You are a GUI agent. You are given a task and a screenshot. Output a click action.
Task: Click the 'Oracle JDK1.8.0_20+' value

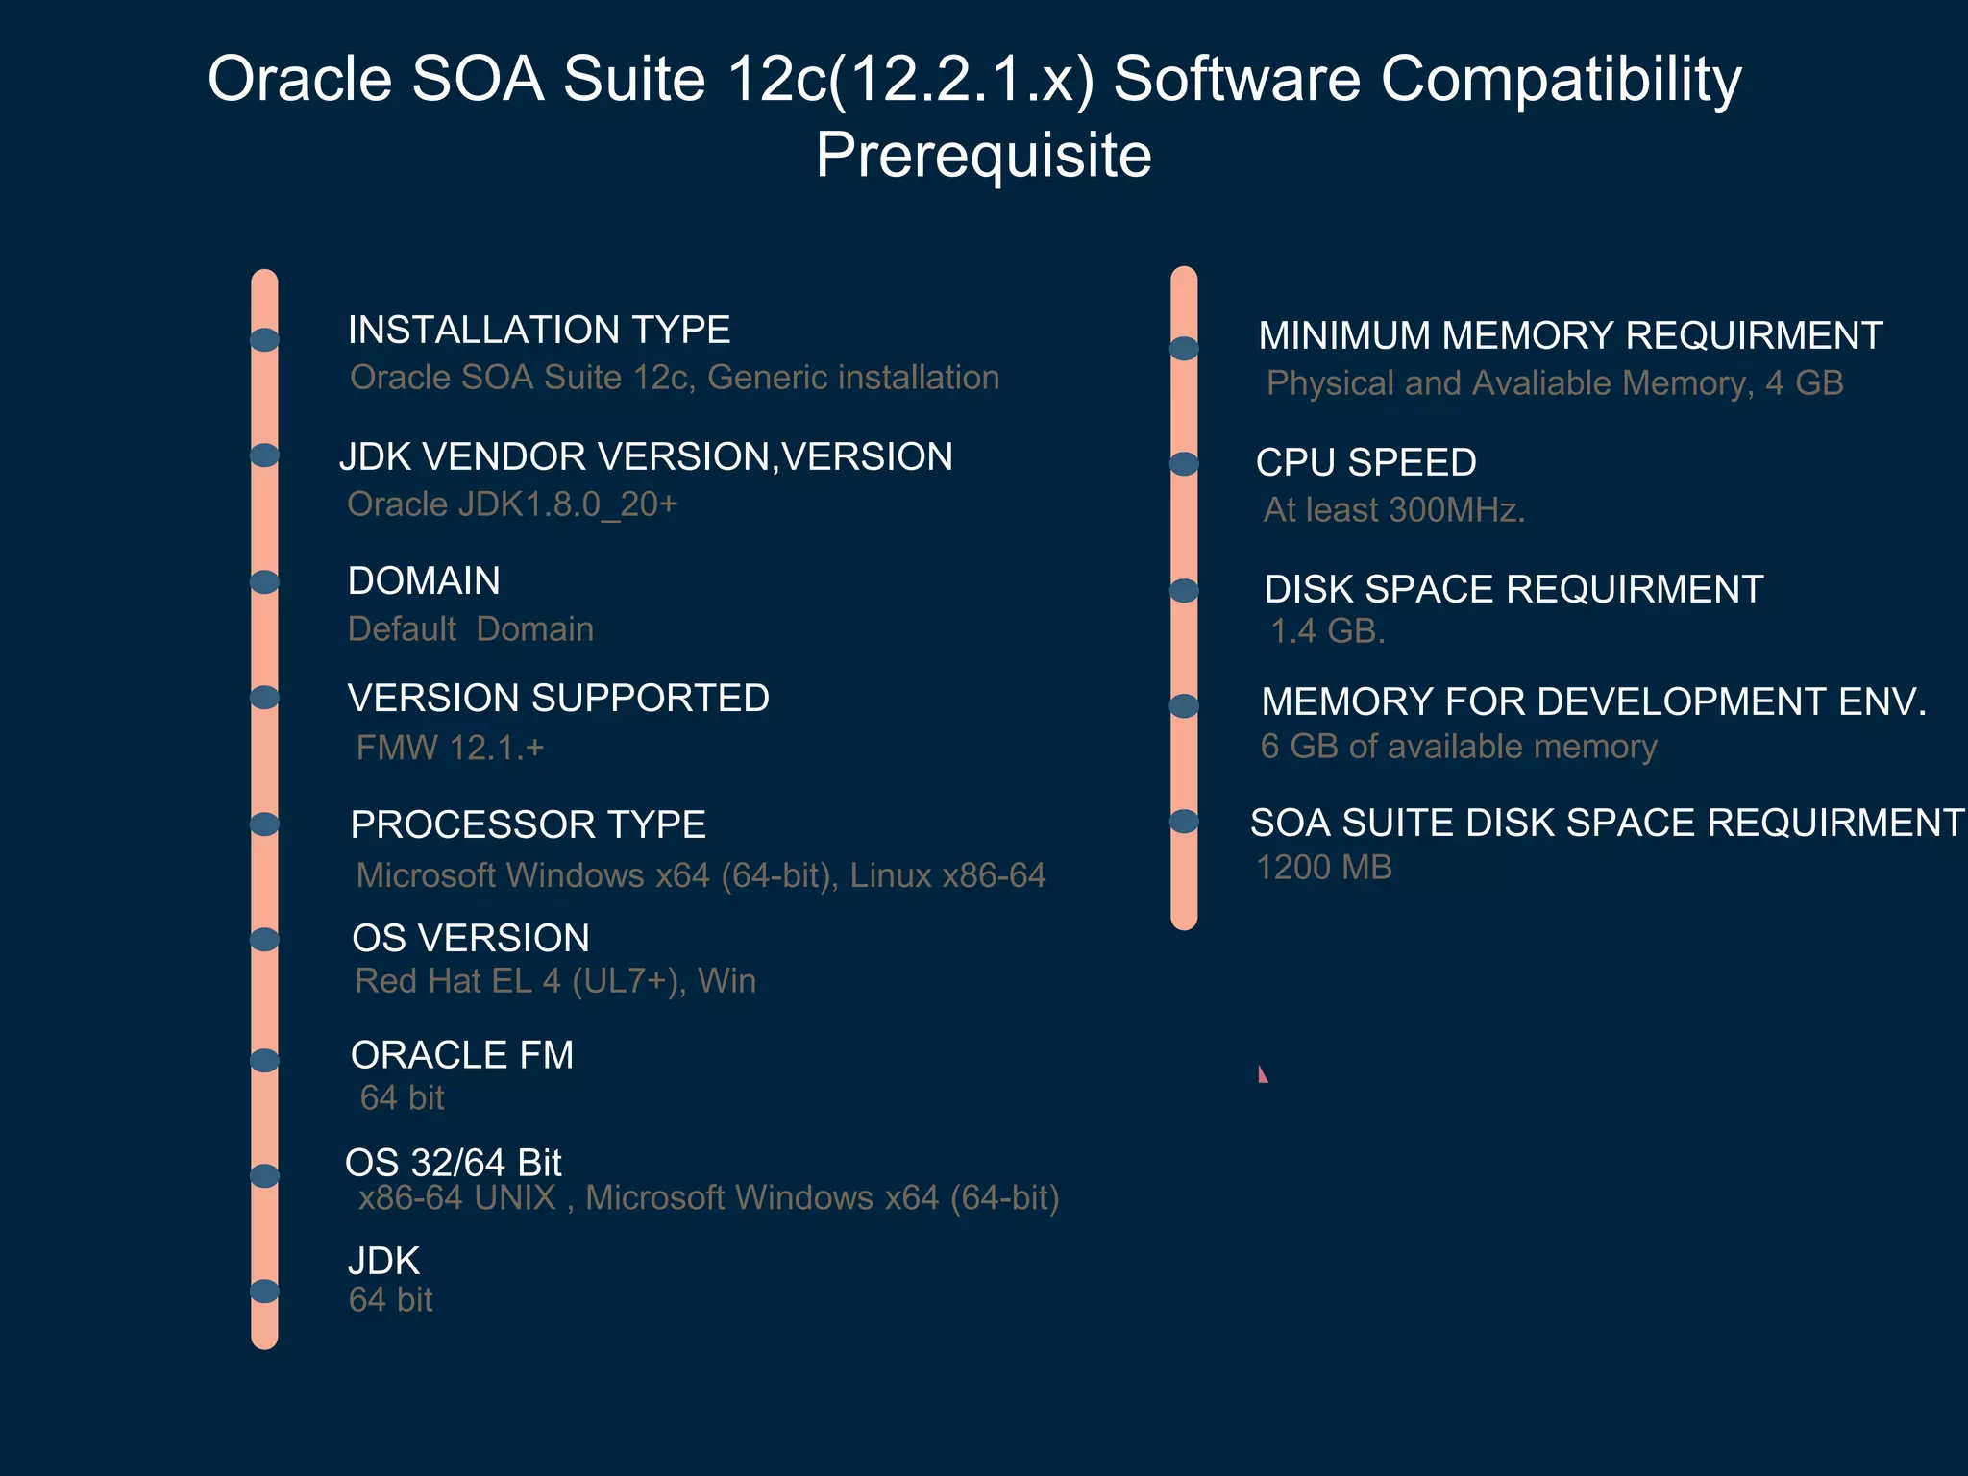pos(512,504)
